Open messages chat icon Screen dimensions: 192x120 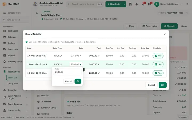[x=149, y=4]
